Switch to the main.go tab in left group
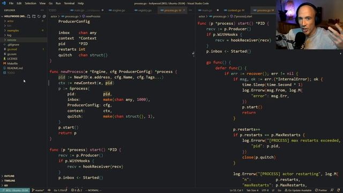343x193 pixels. (87, 10)
